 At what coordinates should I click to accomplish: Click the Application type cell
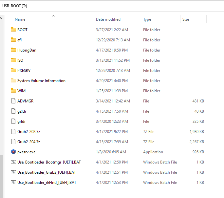coord(153,152)
